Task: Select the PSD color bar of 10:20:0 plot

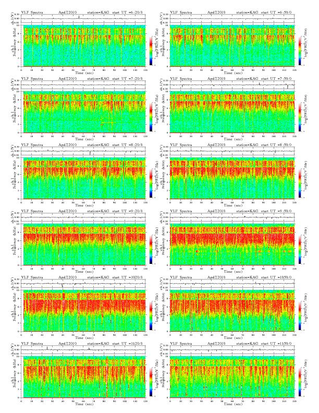Action: pyautogui.click(x=151, y=315)
